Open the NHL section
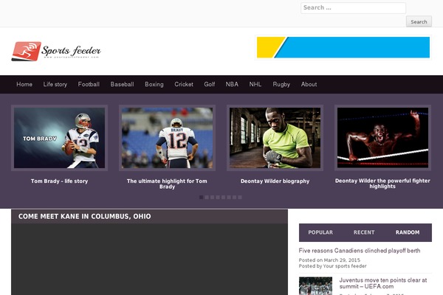The width and height of the screenshot is (443, 295). (255, 84)
